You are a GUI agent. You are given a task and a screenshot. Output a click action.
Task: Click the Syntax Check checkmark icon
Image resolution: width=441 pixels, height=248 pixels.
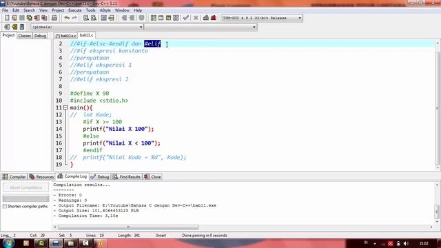[185, 18]
